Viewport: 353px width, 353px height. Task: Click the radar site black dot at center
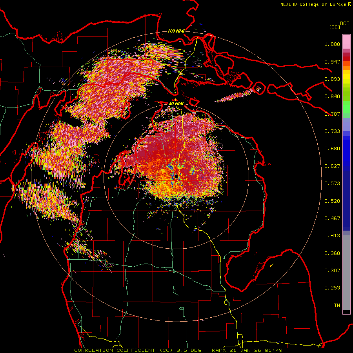tap(176, 177)
